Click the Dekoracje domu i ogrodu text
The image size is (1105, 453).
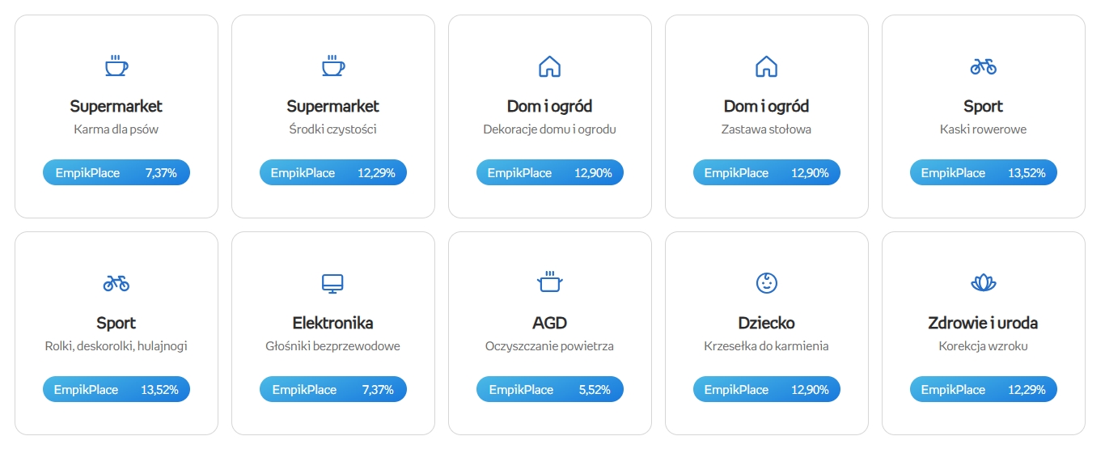(x=550, y=129)
